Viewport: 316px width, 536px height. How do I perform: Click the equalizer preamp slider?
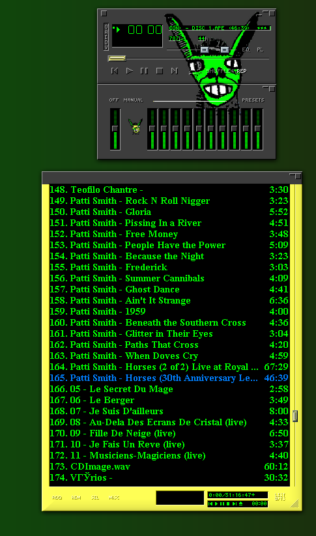click(115, 129)
